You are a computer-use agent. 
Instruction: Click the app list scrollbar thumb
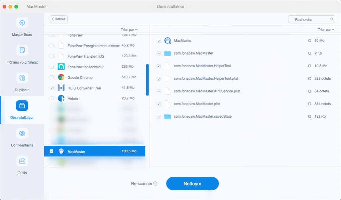point(147,80)
